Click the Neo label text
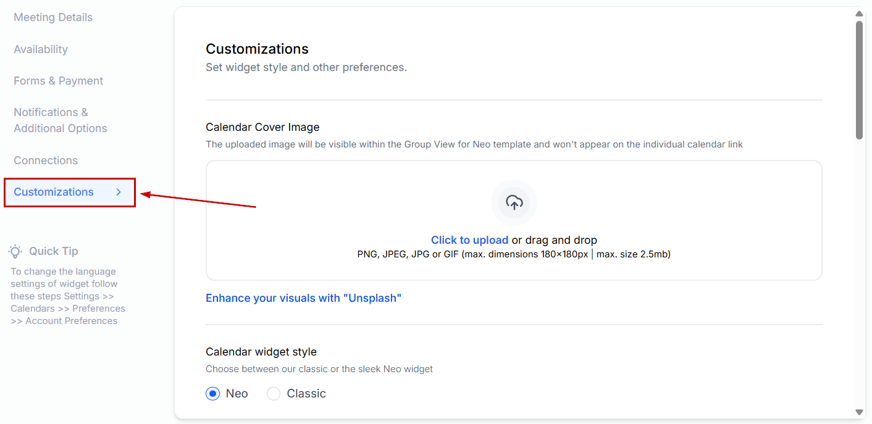This screenshot has height=424, width=872. 237,394
